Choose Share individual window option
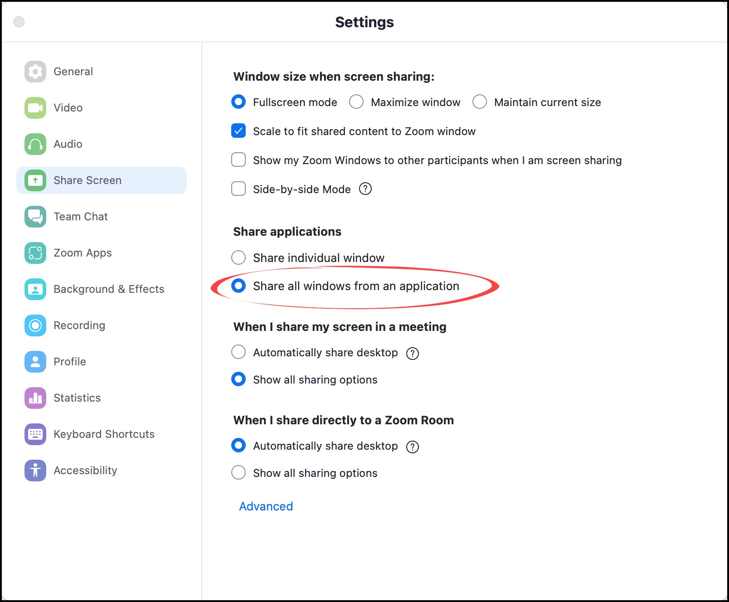 (x=238, y=257)
